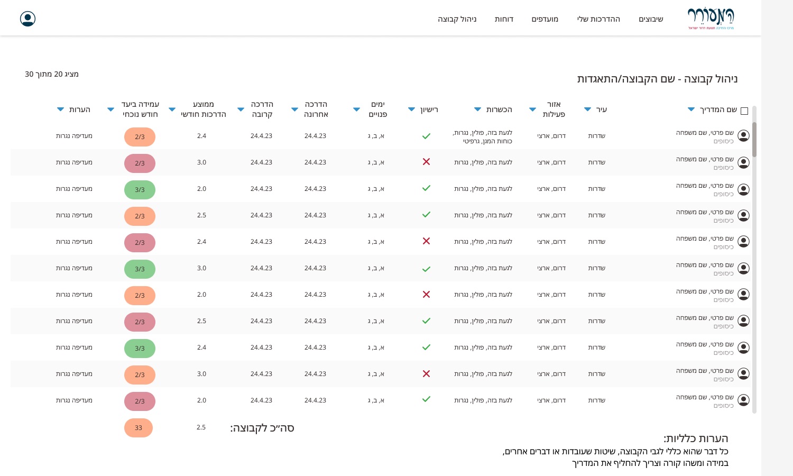This screenshot has height=476, width=793.
Task: Click the המעורר logo
Action: click(x=711, y=19)
